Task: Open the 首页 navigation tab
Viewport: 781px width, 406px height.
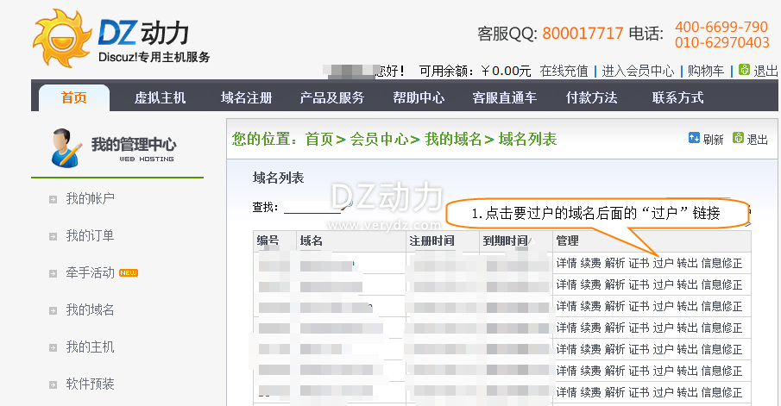Action: coord(74,97)
